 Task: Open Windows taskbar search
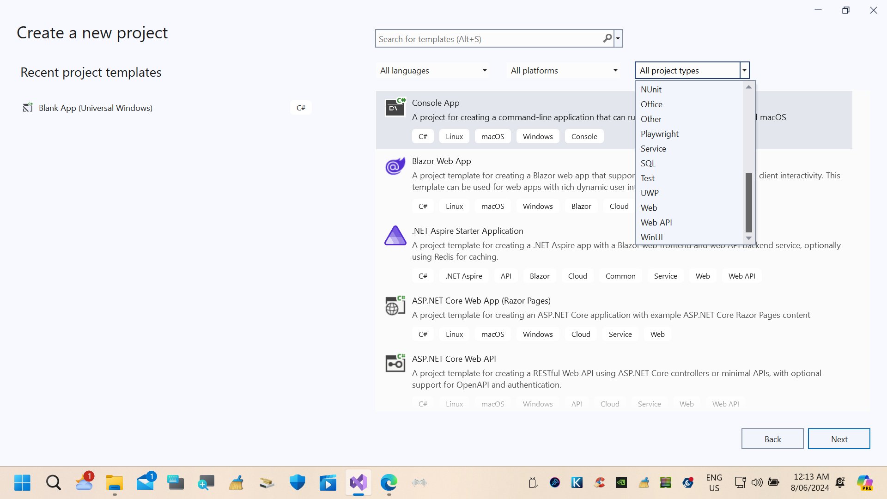tap(54, 483)
